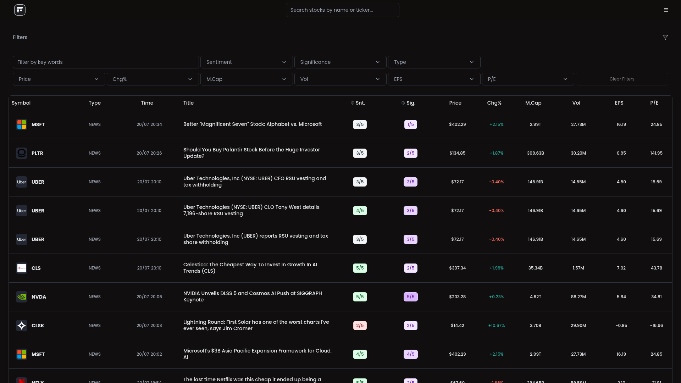The height and width of the screenshot is (383, 681).
Task: Open NVIDIA DLSS 5 SIGGRAPH article
Action: (253, 296)
